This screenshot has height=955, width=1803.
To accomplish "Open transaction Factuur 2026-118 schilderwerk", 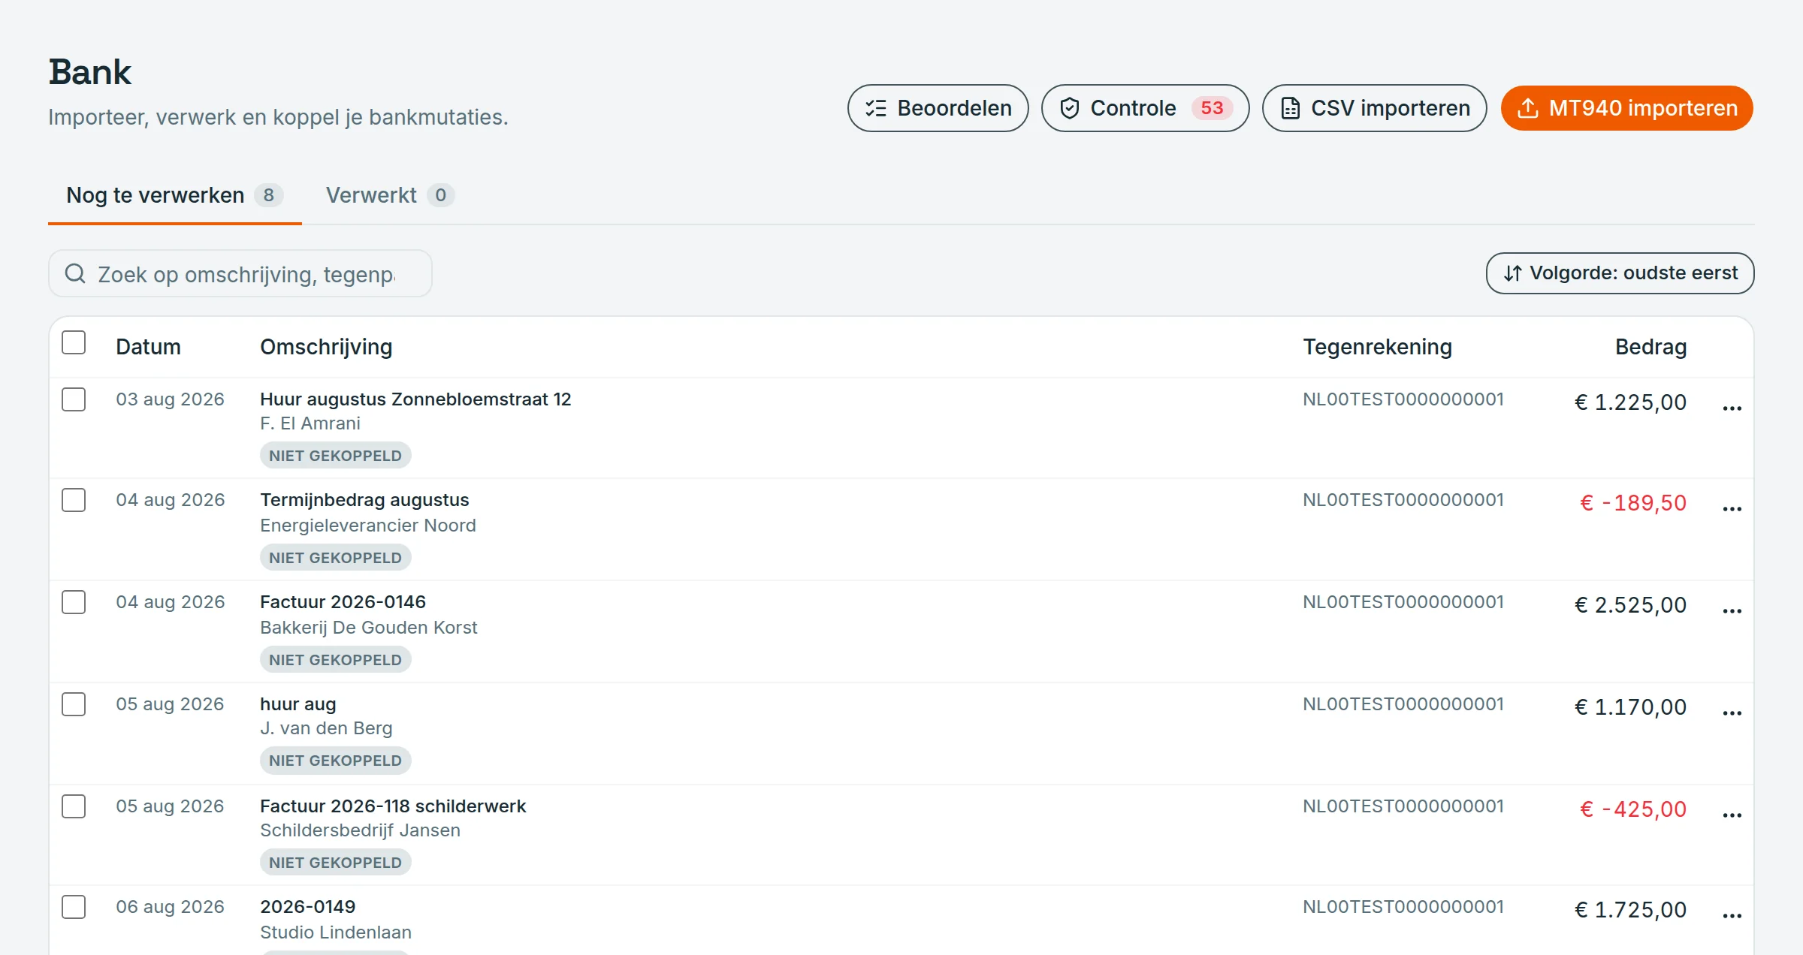I will pyautogui.click(x=393, y=806).
